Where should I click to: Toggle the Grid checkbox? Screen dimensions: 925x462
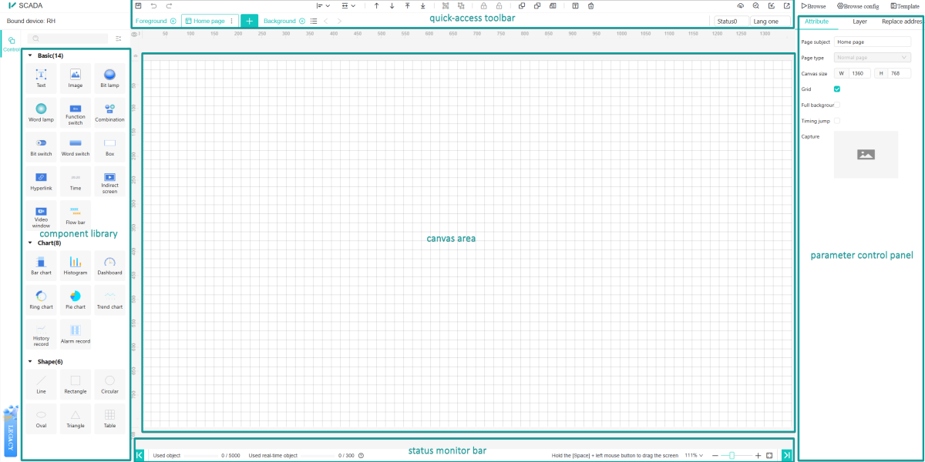coord(837,89)
